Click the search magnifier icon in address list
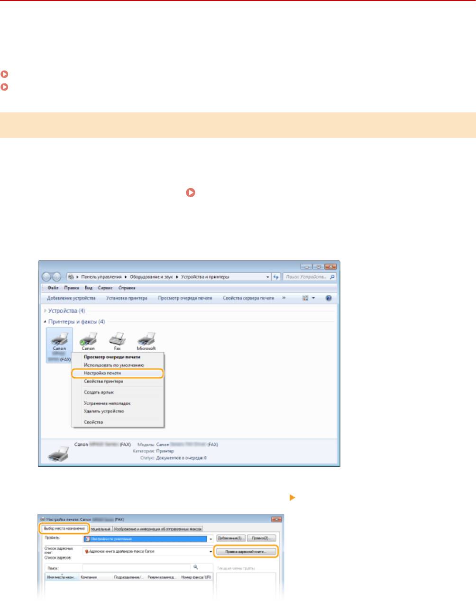 click(195, 567)
